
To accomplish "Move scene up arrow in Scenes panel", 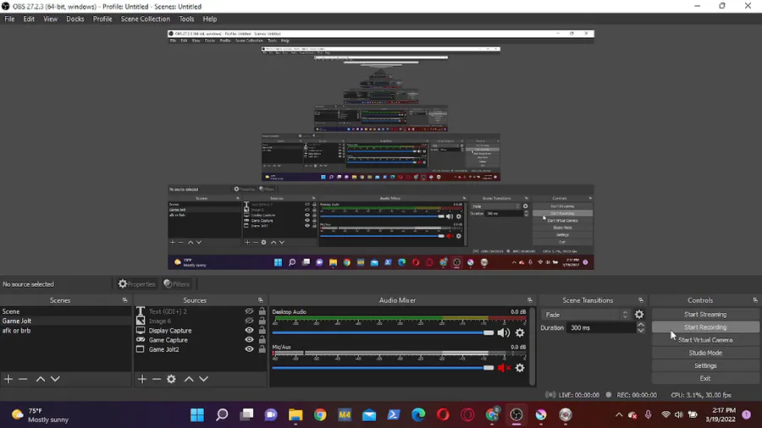I will 41,379.
